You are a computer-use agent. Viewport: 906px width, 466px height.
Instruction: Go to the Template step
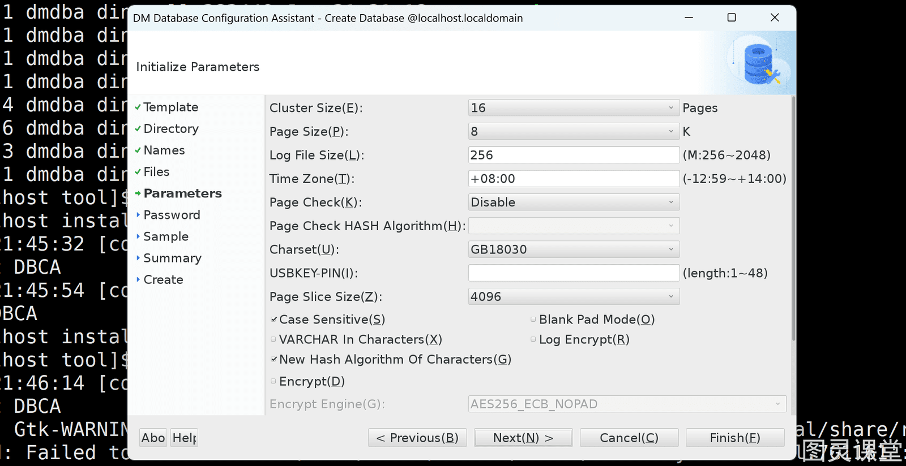(x=170, y=107)
